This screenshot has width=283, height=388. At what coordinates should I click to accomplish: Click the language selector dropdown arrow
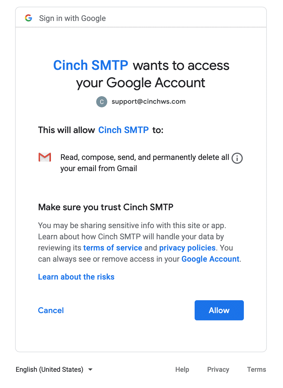(90, 370)
